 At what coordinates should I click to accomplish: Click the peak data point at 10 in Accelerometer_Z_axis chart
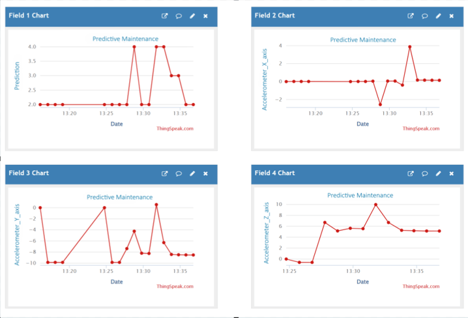(375, 205)
